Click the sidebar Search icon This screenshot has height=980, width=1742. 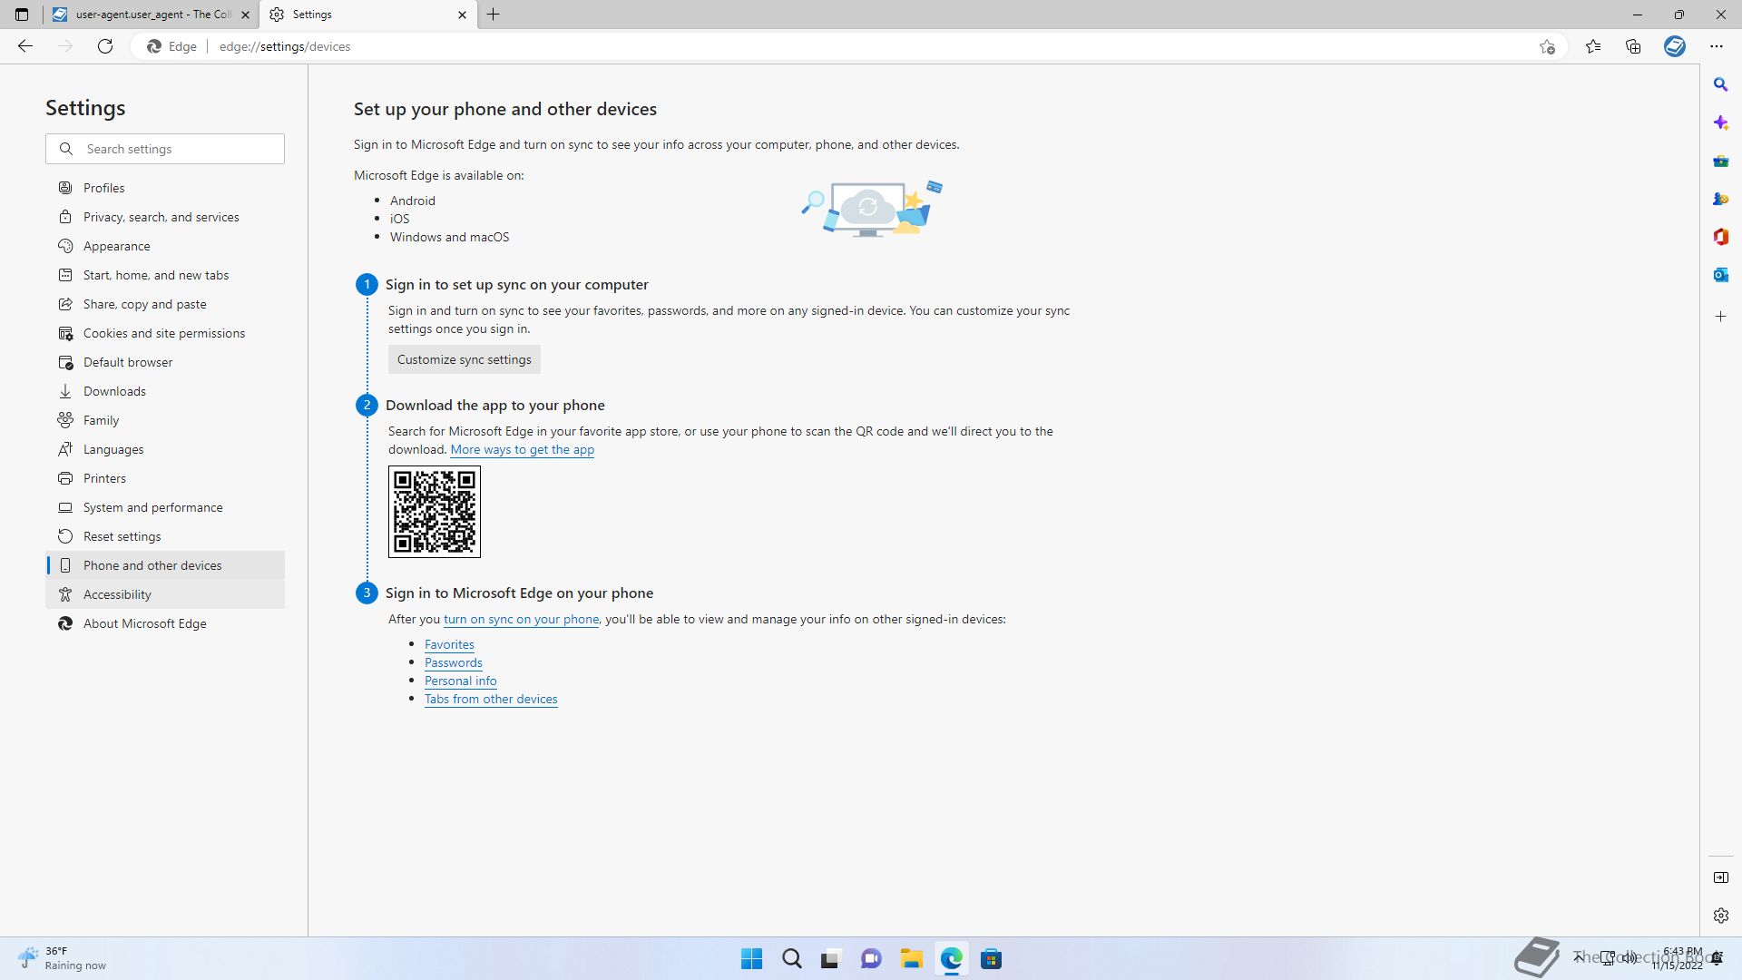click(1720, 84)
